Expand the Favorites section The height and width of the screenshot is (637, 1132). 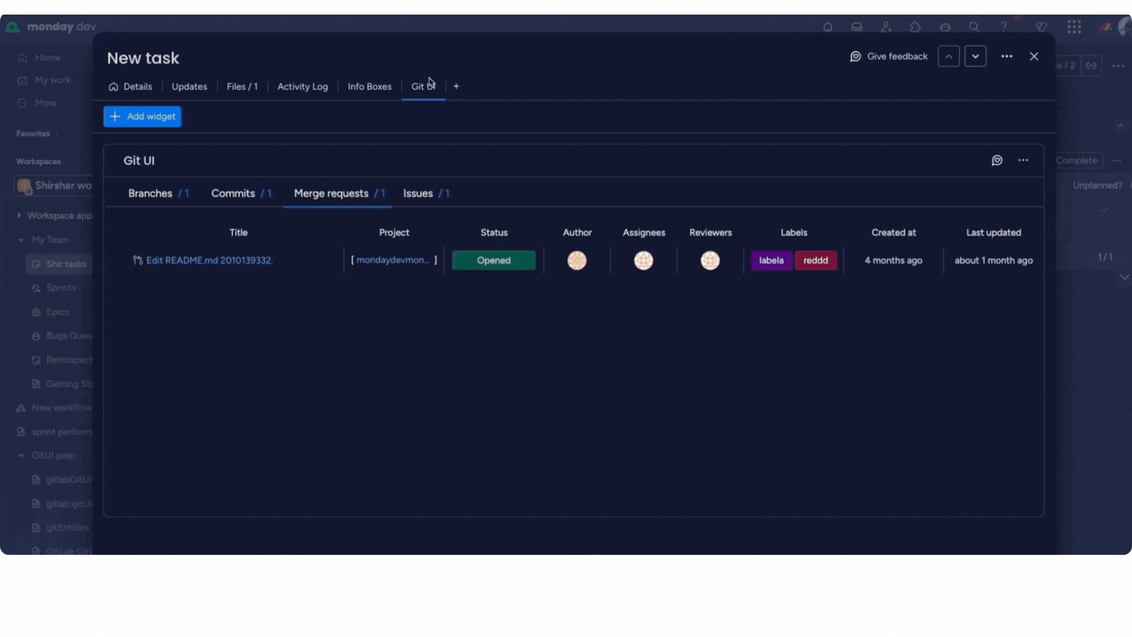(37, 134)
